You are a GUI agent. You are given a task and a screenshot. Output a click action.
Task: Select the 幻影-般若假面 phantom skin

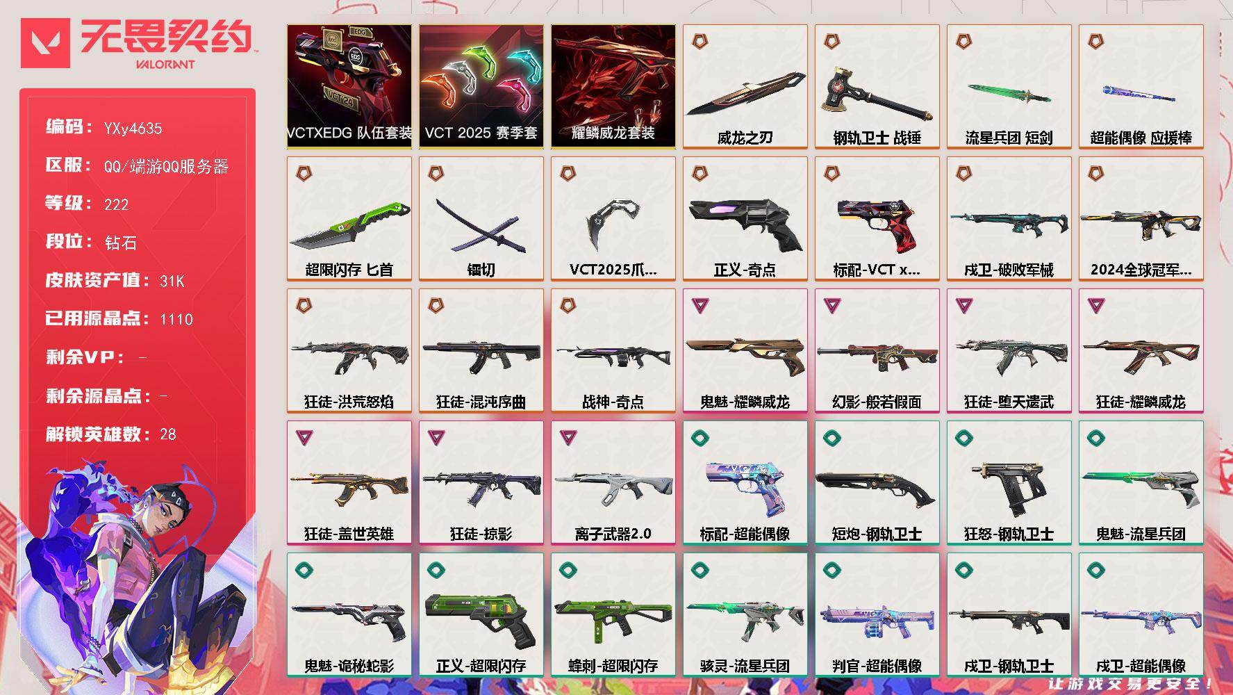tap(877, 351)
